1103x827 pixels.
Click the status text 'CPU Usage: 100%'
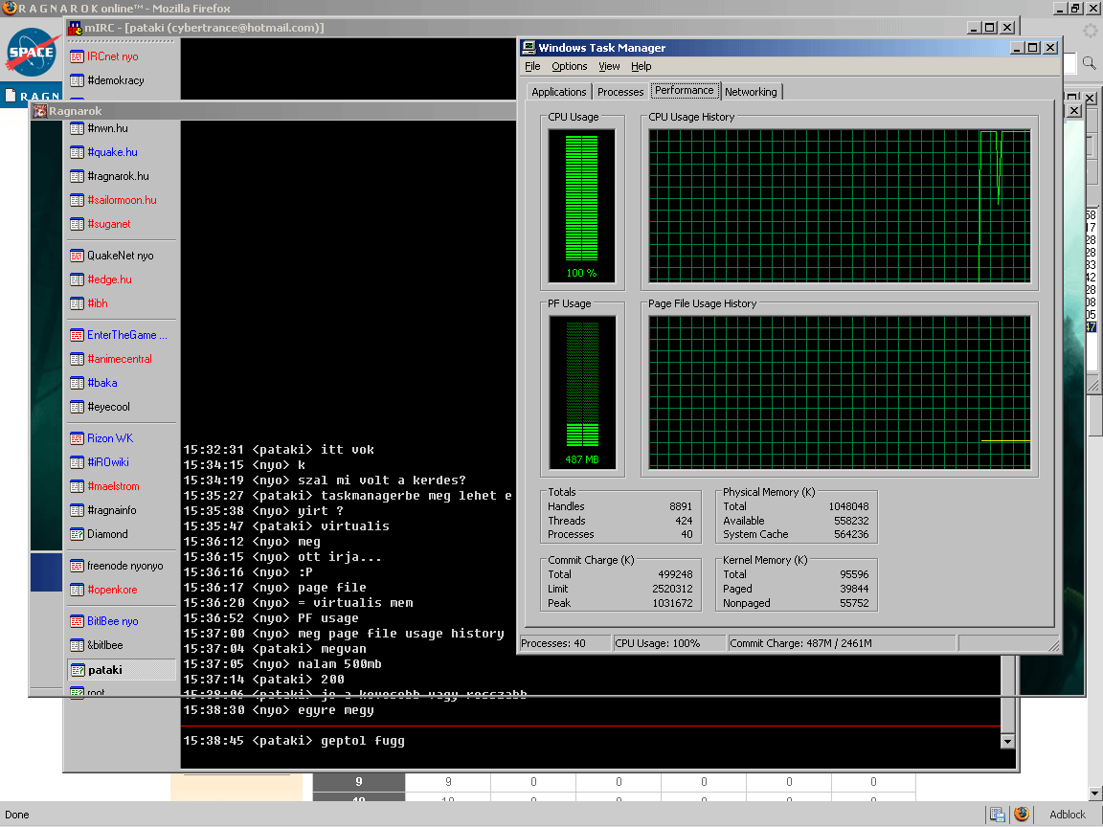[x=658, y=643]
